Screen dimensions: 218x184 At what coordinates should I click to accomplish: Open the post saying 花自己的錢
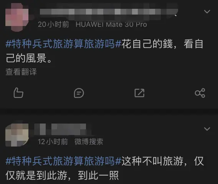tap(104, 51)
